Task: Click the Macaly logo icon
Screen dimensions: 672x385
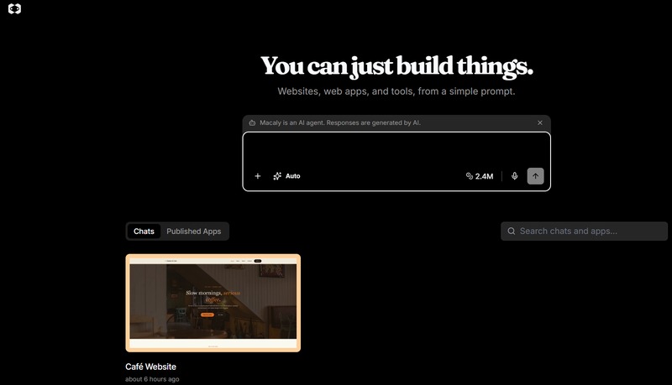Action: click(14, 9)
